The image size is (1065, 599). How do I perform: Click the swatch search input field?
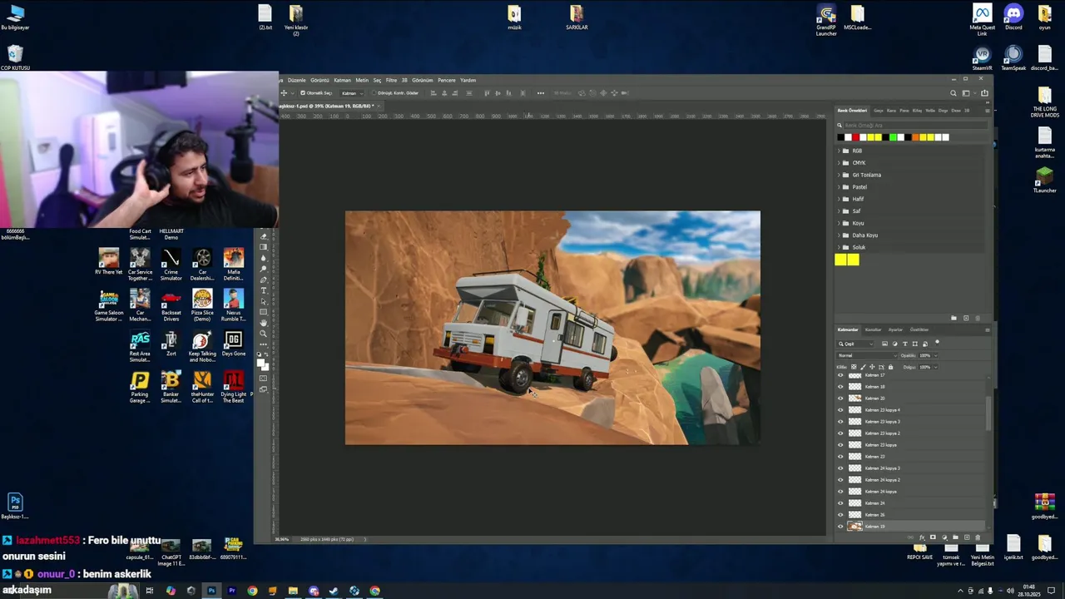pos(914,126)
